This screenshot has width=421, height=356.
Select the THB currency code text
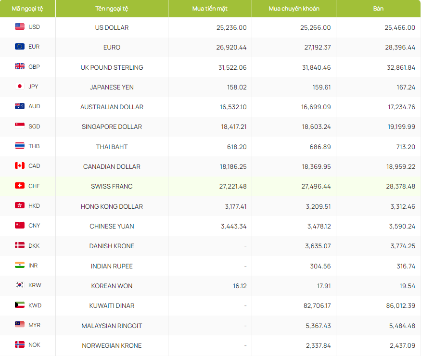tap(34, 146)
